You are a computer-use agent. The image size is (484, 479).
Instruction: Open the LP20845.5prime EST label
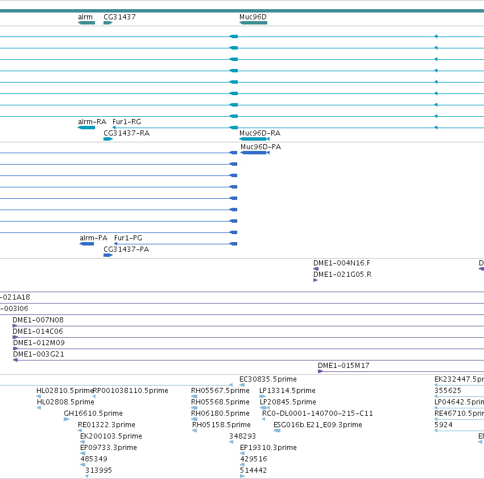coord(288,402)
